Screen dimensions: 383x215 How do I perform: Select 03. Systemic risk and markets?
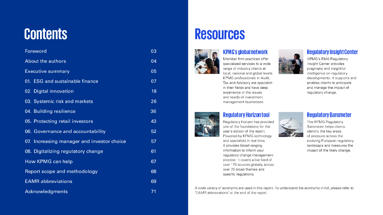coord(59,101)
